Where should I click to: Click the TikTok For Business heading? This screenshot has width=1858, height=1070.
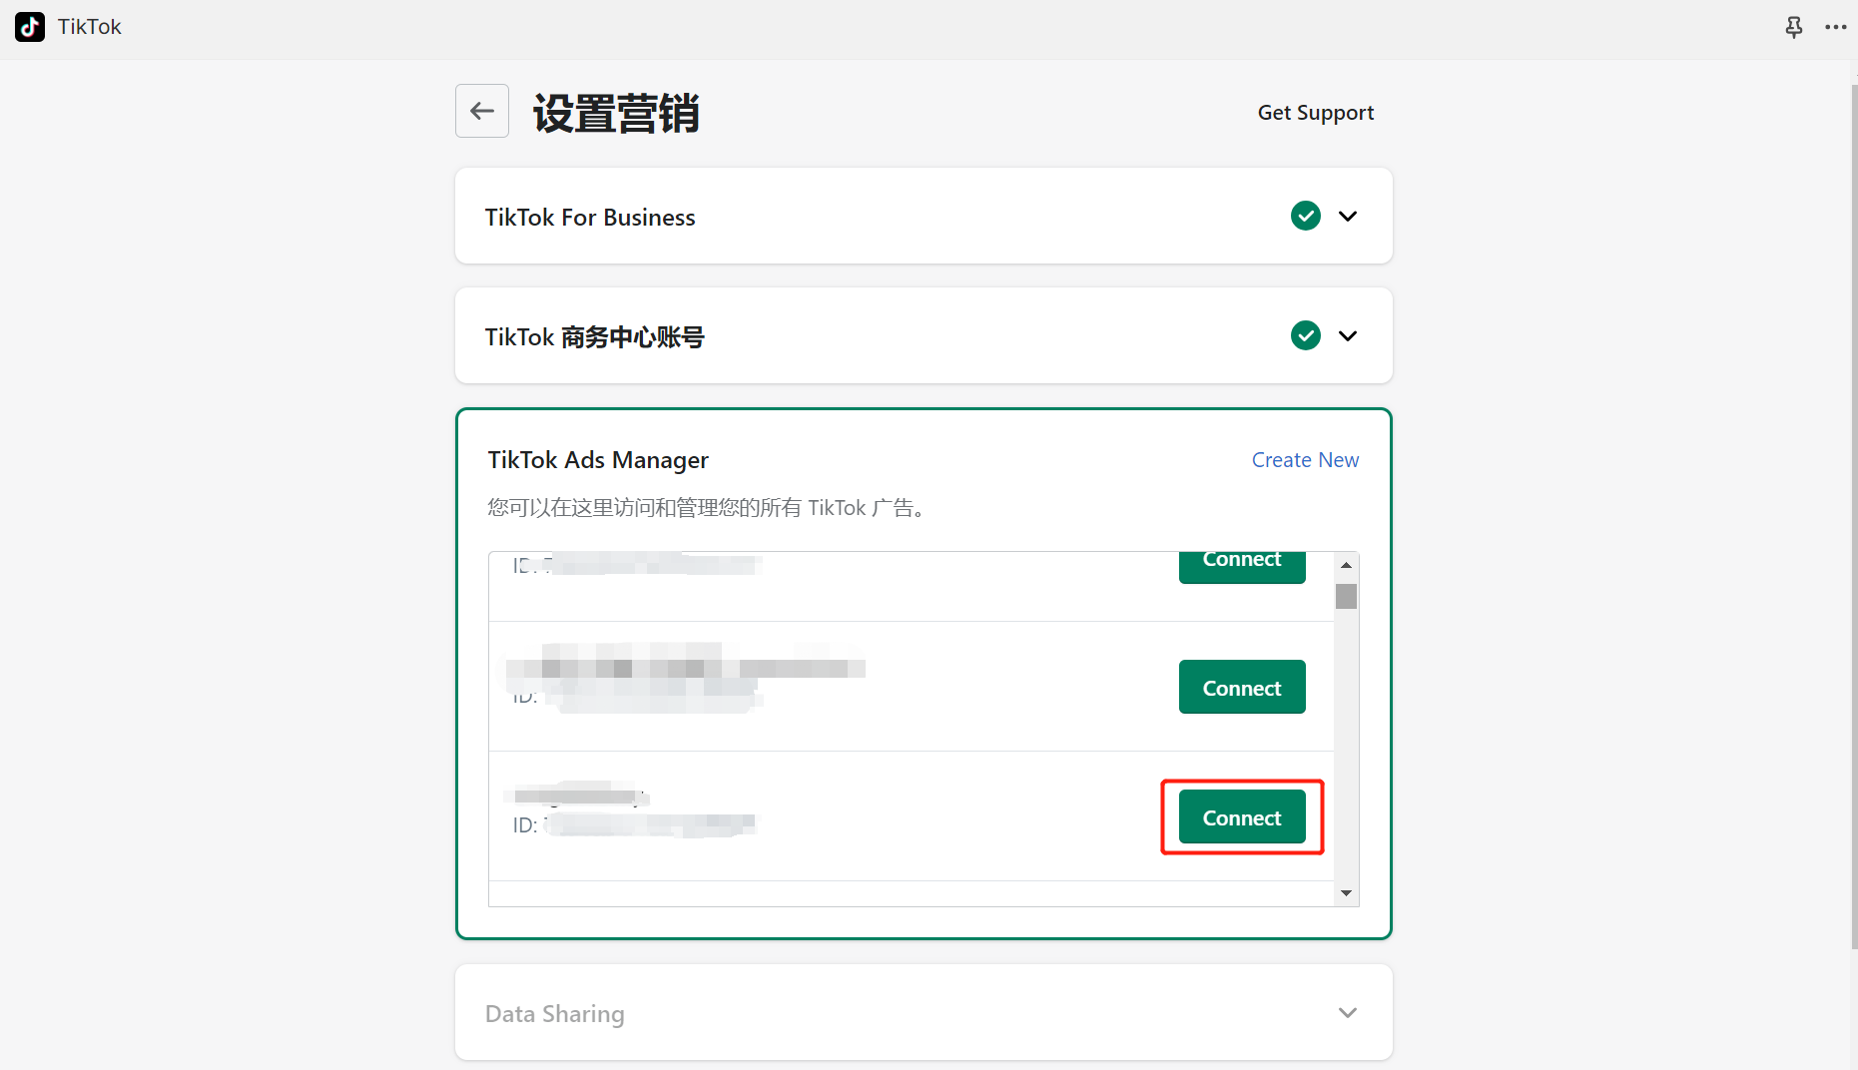[x=590, y=218]
